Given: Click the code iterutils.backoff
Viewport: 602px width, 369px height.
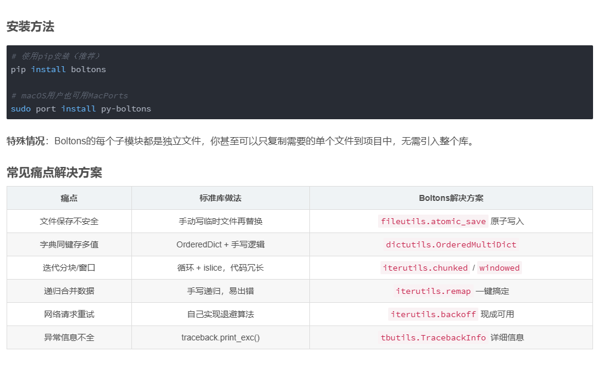Looking at the screenshot, I should (433, 314).
